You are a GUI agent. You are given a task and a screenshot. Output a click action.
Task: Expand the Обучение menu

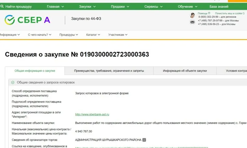coord(187,6)
